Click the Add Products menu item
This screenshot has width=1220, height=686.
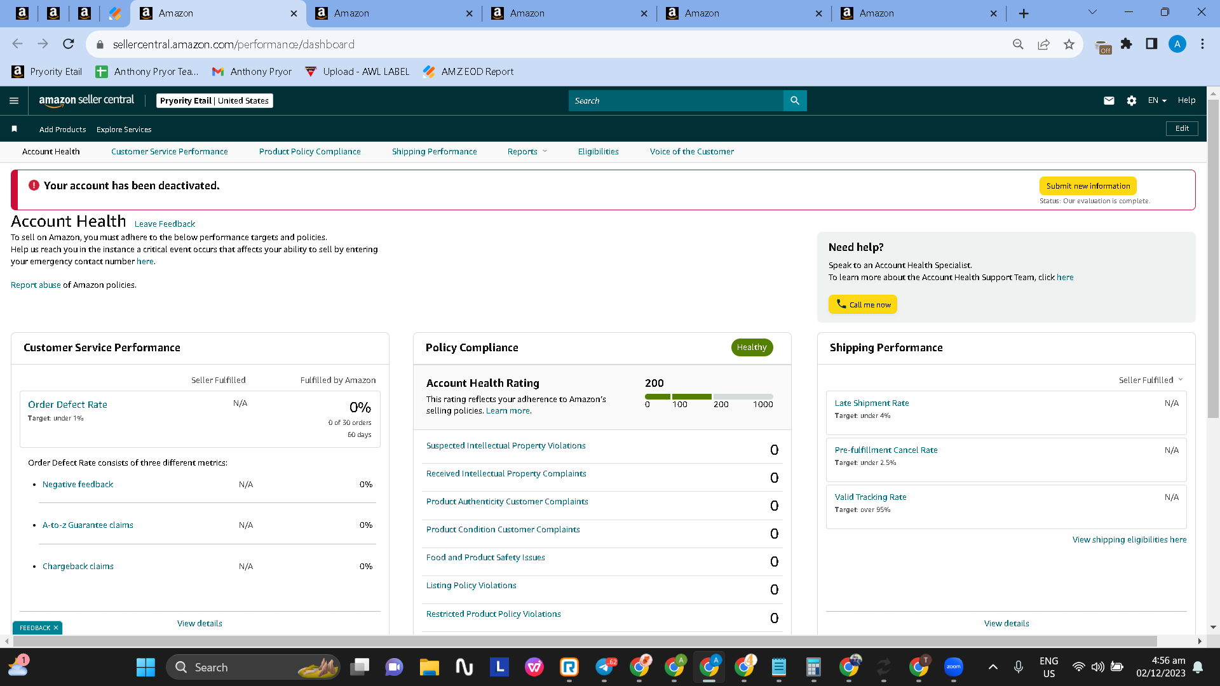coord(62,130)
